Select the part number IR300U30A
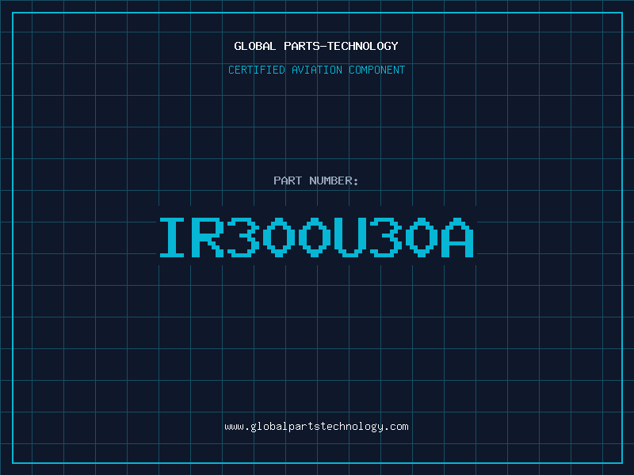Viewport: 634px width, 475px height. [x=316, y=237]
